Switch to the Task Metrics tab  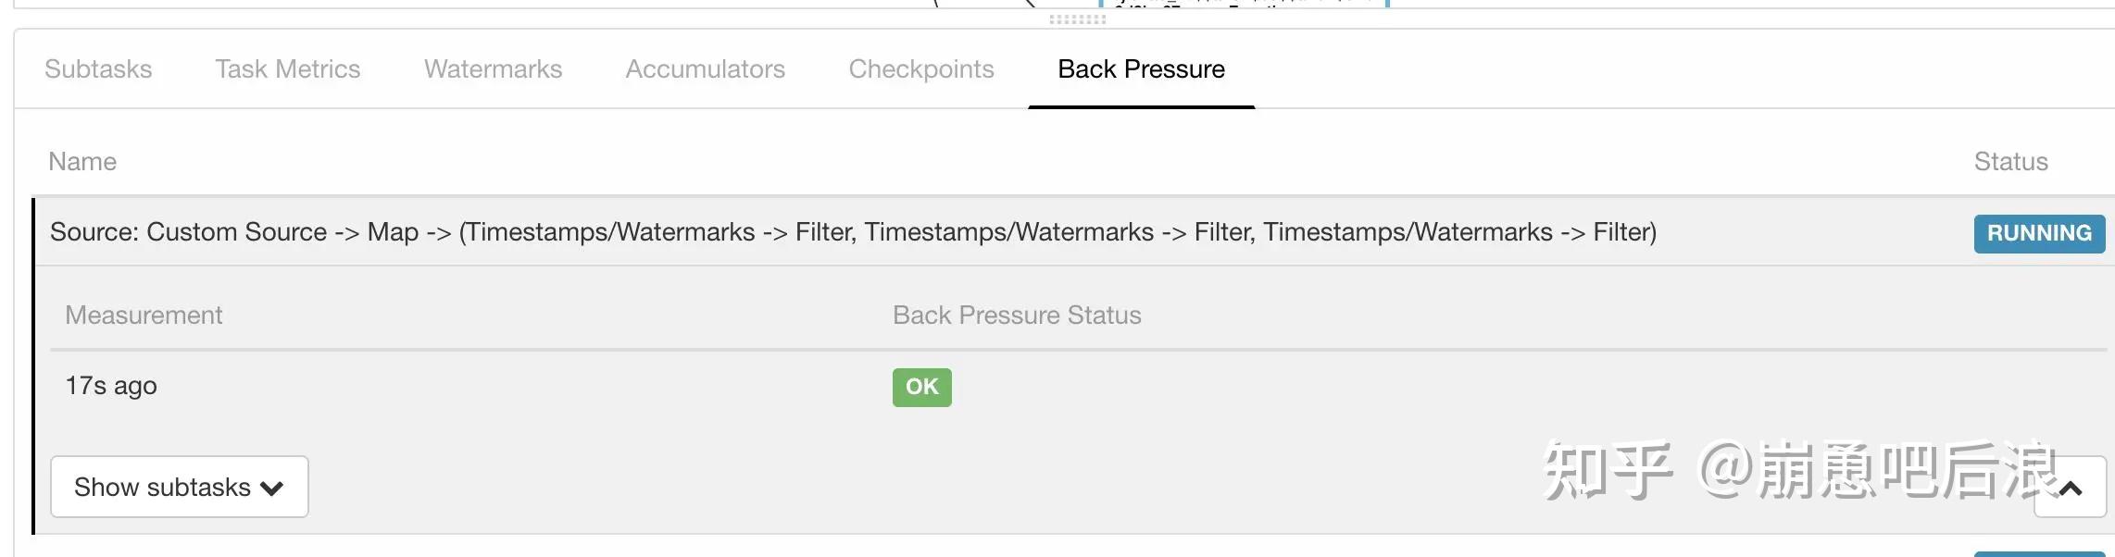coord(287,69)
